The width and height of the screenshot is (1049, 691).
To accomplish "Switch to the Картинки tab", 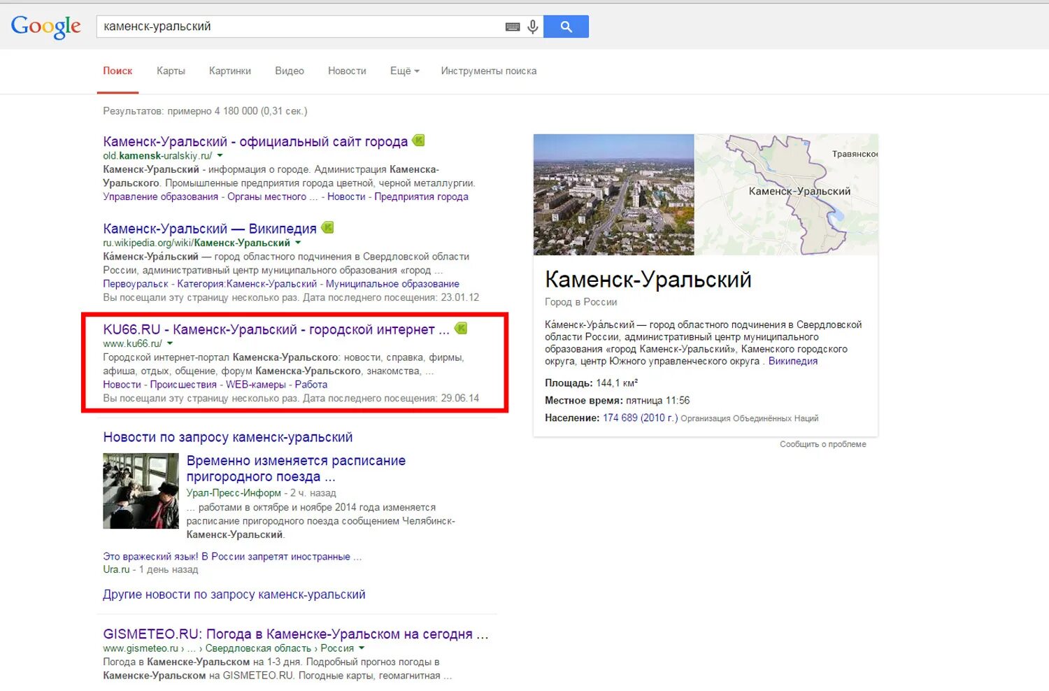I will click(x=230, y=71).
